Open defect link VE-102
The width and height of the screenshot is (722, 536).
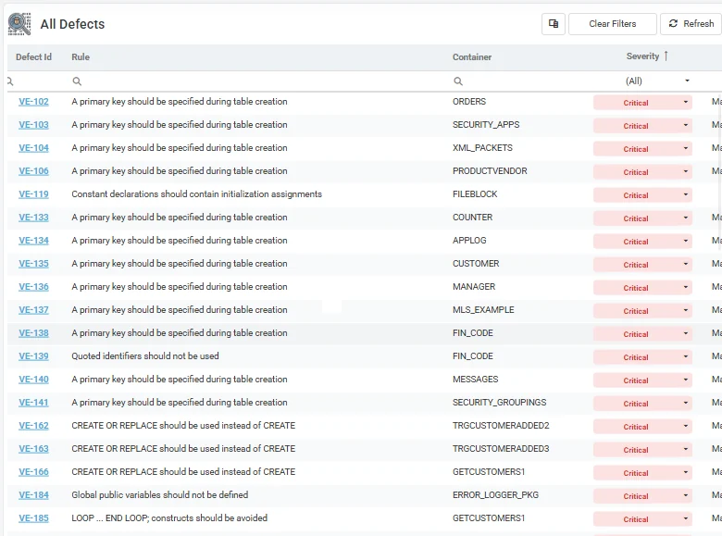click(33, 102)
